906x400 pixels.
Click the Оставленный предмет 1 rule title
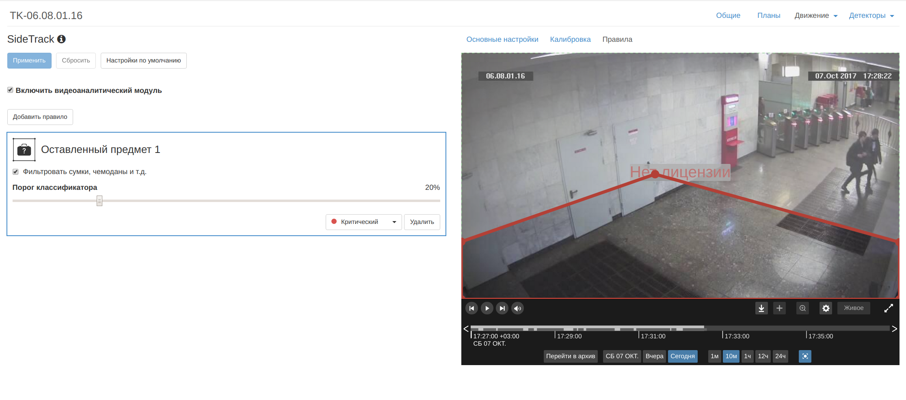[101, 150]
